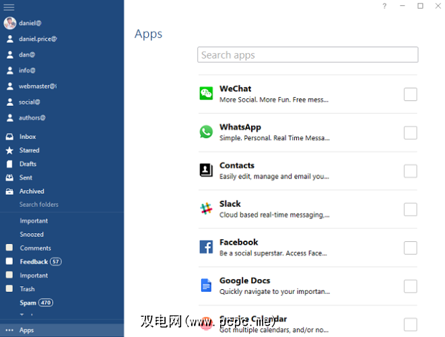Image resolution: width=445 pixels, height=337 pixels.
Task: Click the Starred star icon
Action: pos(9,150)
